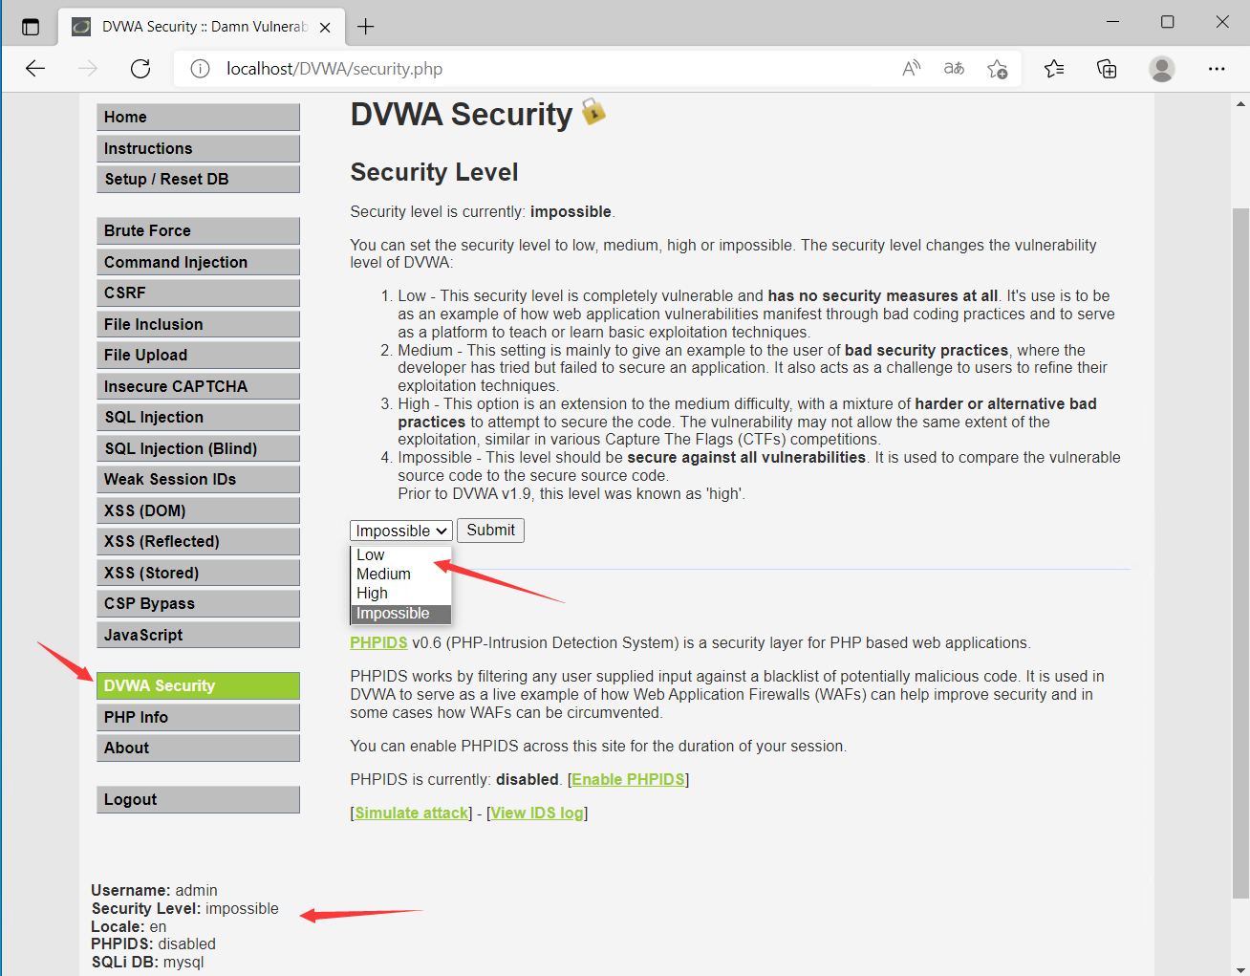Click the 'Security Level: impossible' footer text
Screen dimensions: 1250x976
click(x=184, y=908)
